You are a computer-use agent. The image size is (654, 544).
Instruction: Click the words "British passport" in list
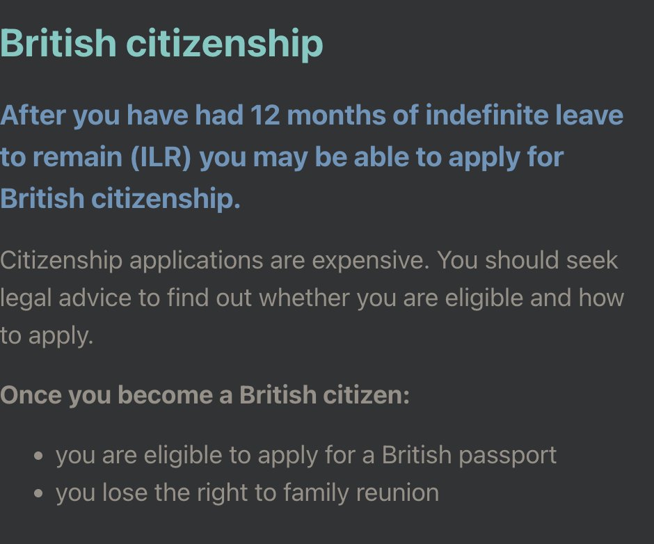pos(469,455)
